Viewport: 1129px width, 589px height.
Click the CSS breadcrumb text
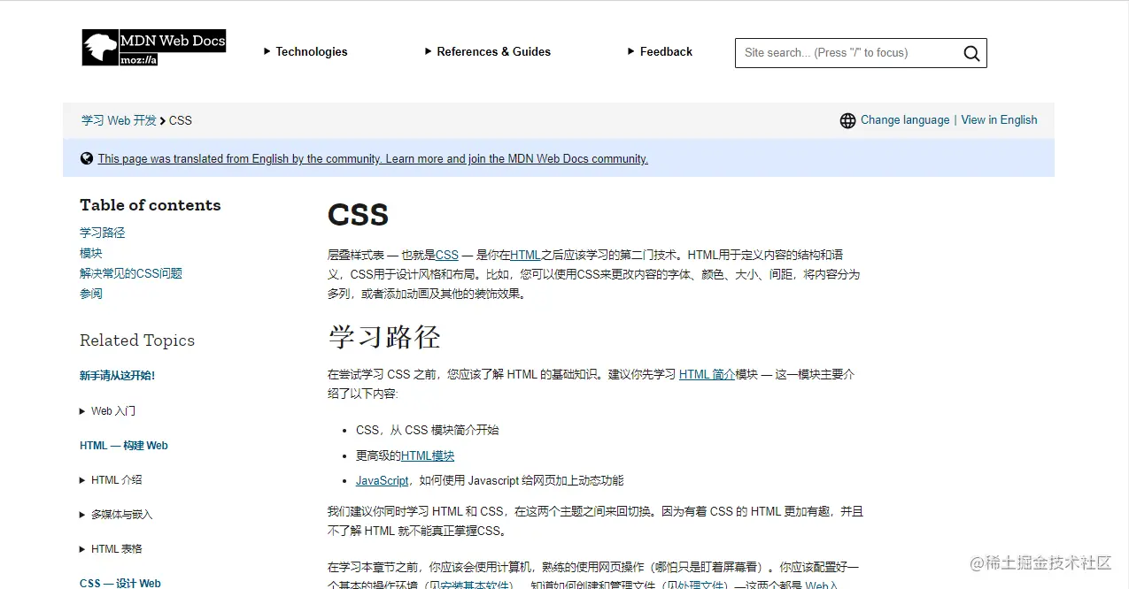[181, 120]
